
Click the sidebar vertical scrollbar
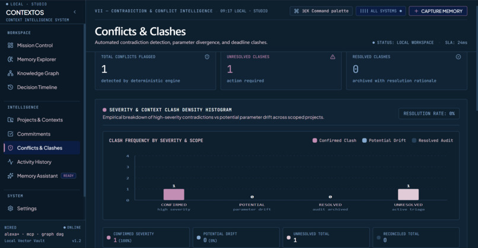click(84, 111)
